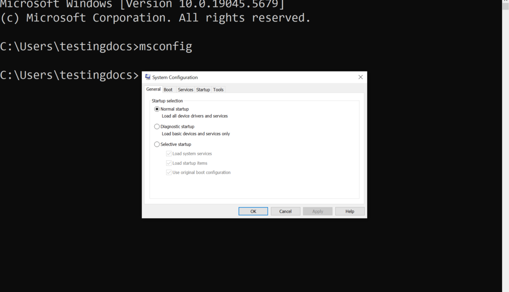
Task: Go to the Services tab
Action: click(185, 90)
